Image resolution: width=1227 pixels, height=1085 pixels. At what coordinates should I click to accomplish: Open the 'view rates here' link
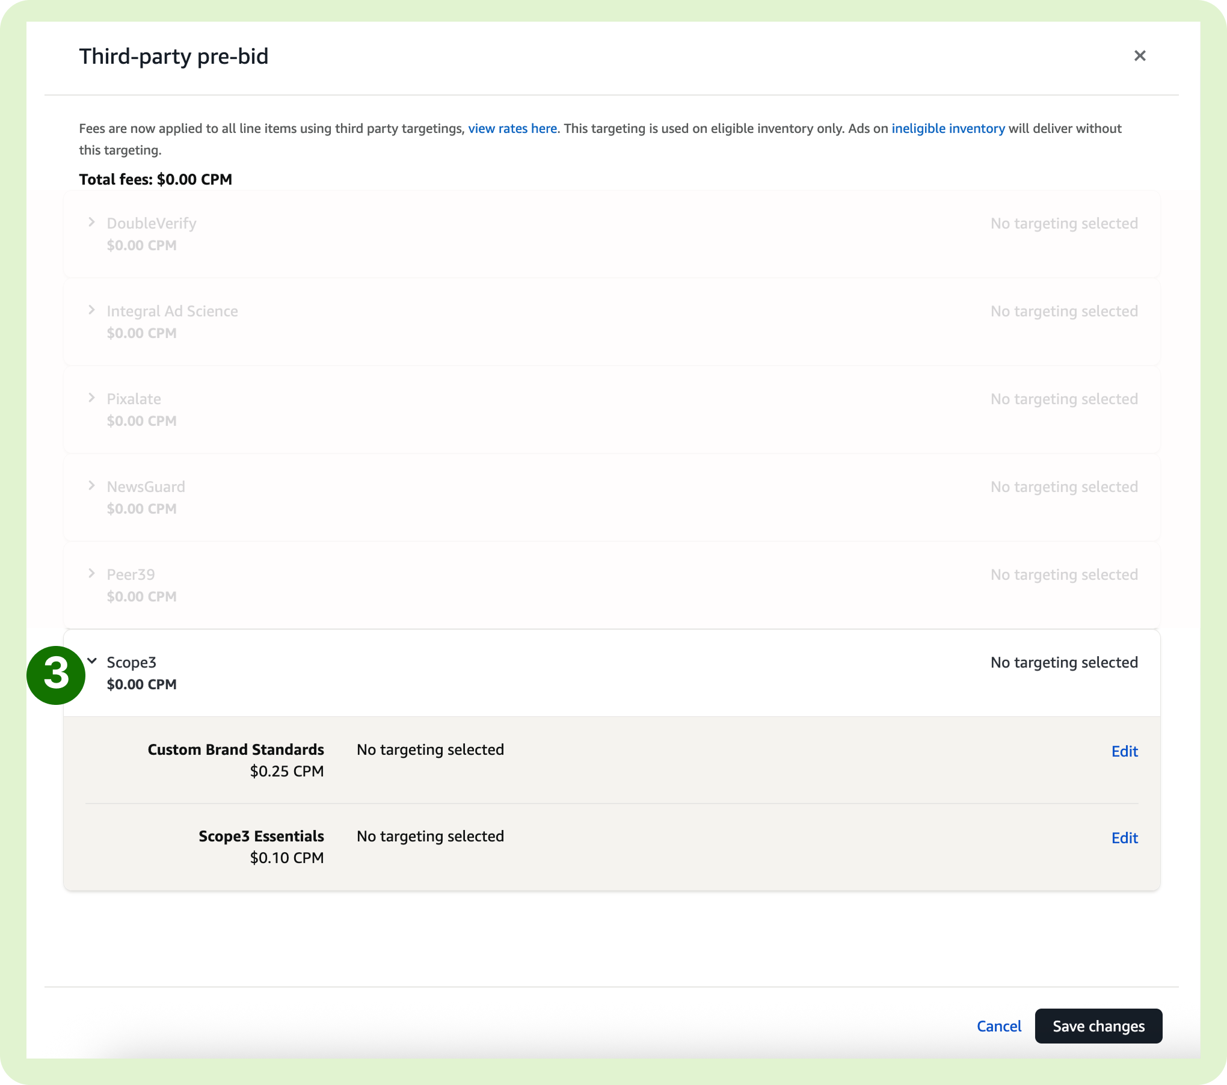tap(512, 129)
